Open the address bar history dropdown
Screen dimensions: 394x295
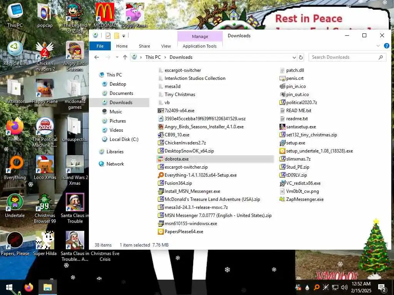click(294, 58)
